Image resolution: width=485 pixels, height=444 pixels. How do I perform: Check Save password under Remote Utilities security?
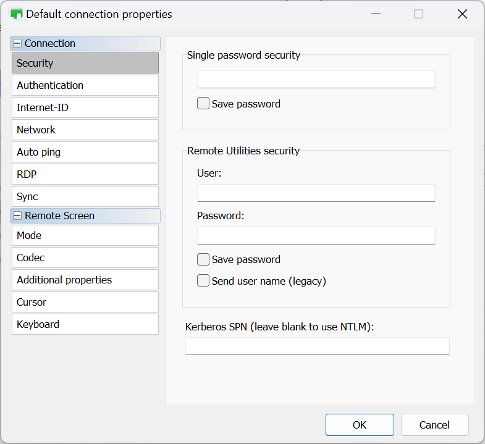tap(203, 259)
